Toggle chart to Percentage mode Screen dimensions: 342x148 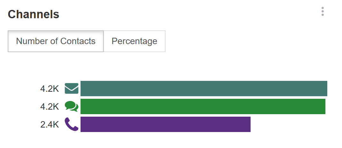pyautogui.click(x=134, y=41)
